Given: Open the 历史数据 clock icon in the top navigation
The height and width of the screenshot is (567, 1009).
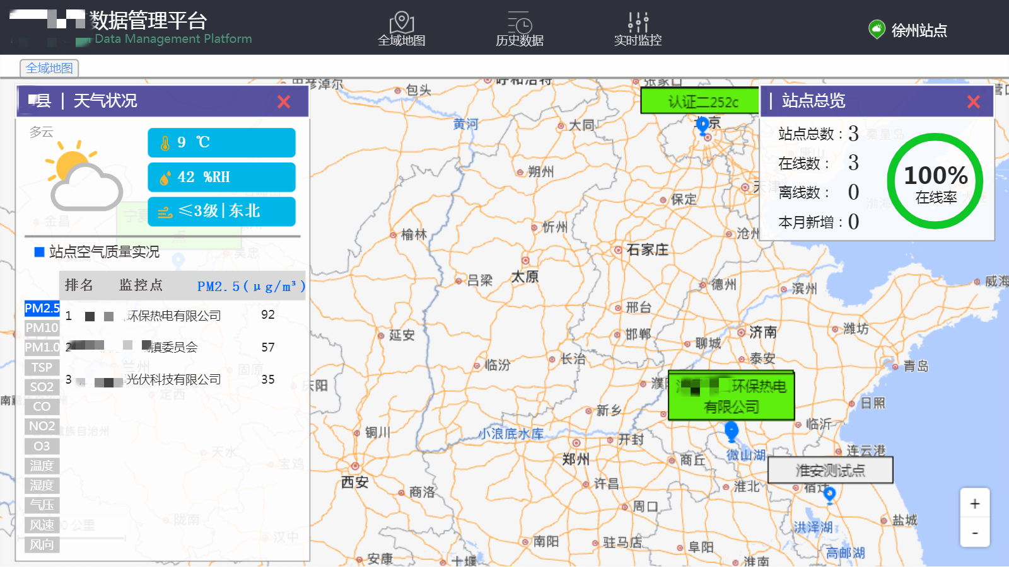Looking at the screenshot, I should pyautogui.click(x=518, y=22).
